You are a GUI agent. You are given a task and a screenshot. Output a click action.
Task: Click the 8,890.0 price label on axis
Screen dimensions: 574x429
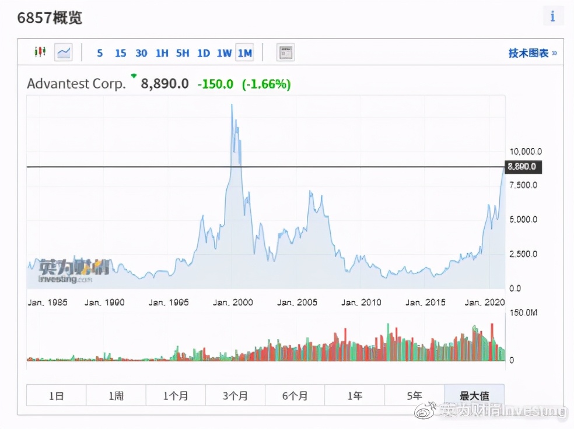click(524, 167)
